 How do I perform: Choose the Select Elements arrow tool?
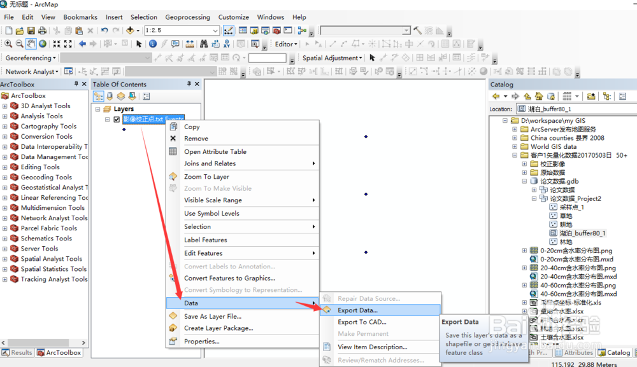[139, 44]
